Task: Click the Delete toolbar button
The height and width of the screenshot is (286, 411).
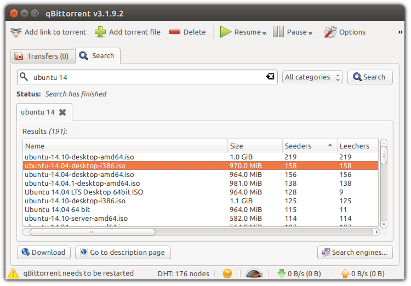Action: [187, 32]
